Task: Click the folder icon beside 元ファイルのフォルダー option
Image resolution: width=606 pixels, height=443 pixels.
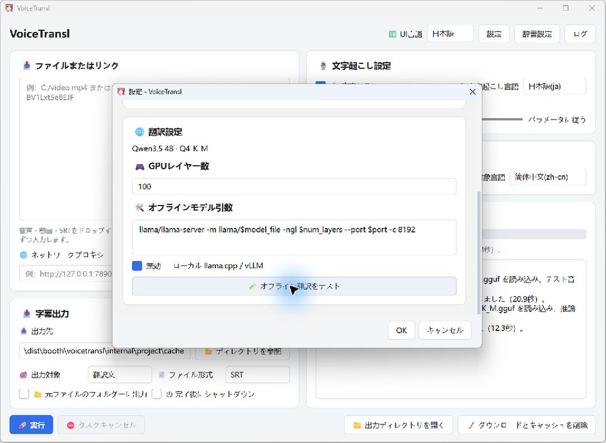Action: 38,394
